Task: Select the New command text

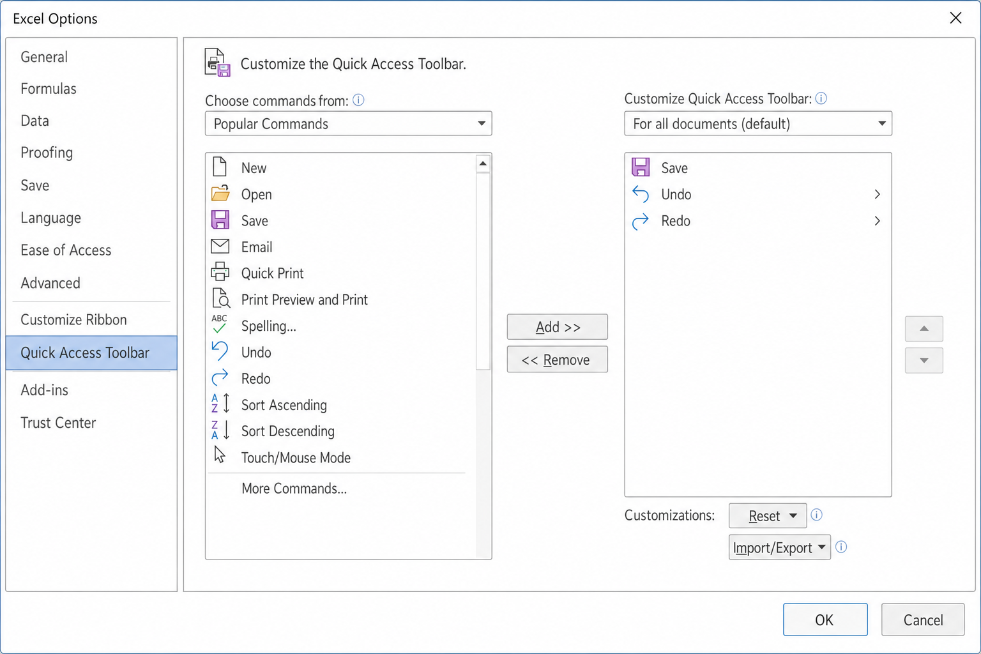Action: [254, 168]
